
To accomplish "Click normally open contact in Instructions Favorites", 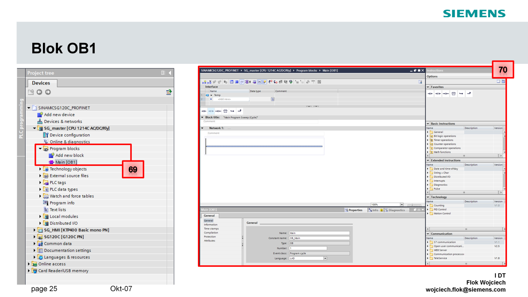I will click(430, 94).
